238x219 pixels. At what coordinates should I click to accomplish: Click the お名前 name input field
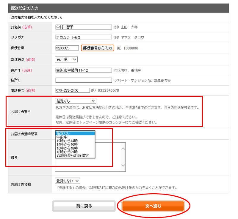(84, 27)
